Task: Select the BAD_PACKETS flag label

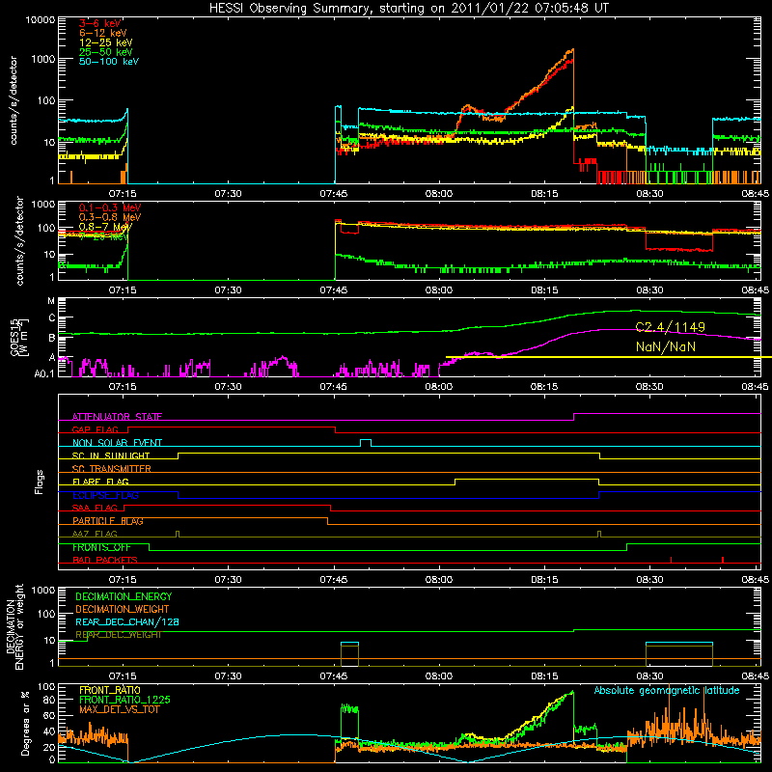Action: 105,560
